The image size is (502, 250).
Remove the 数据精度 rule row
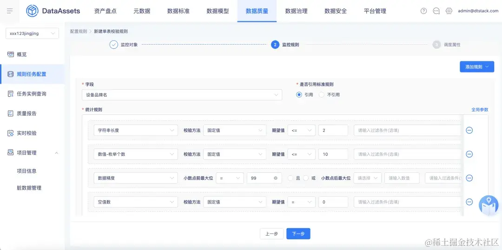pos(469,178)
